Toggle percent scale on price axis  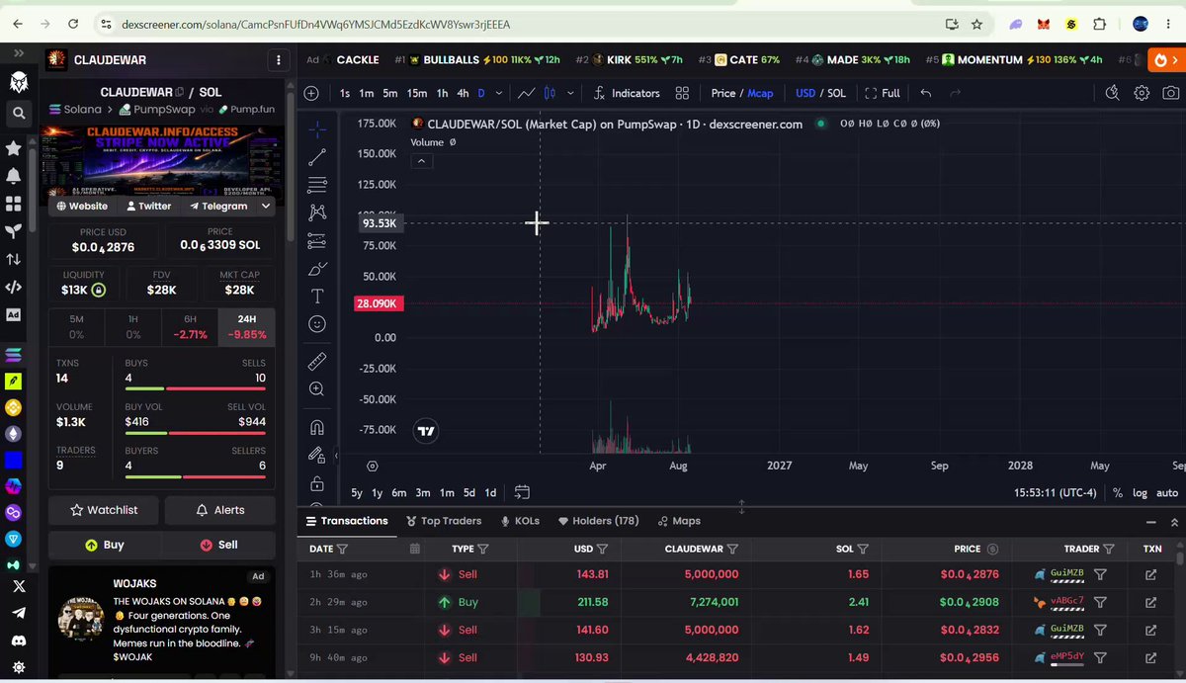click(1118, 492)
